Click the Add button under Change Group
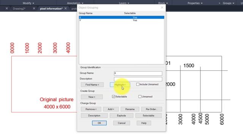 [x=111, y=109]
